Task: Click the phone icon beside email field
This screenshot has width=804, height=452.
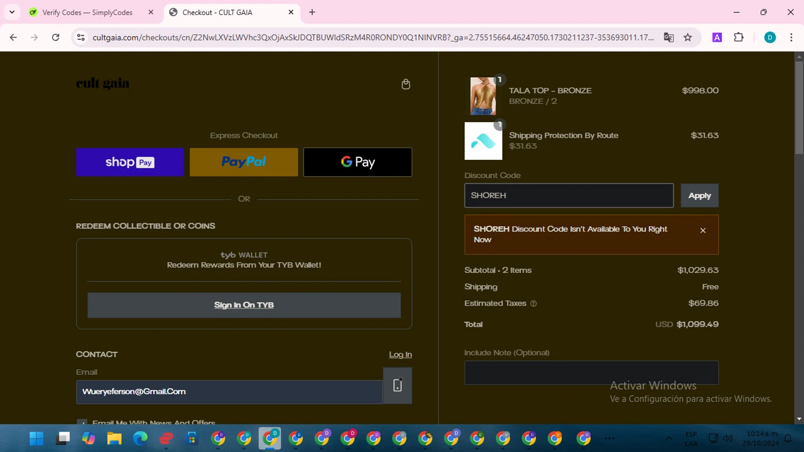Action: pyautogui.click(x=398, y=386)
